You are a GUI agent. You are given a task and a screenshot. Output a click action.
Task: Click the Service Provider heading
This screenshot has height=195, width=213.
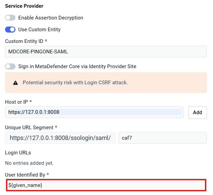click(x=24, y=6)
